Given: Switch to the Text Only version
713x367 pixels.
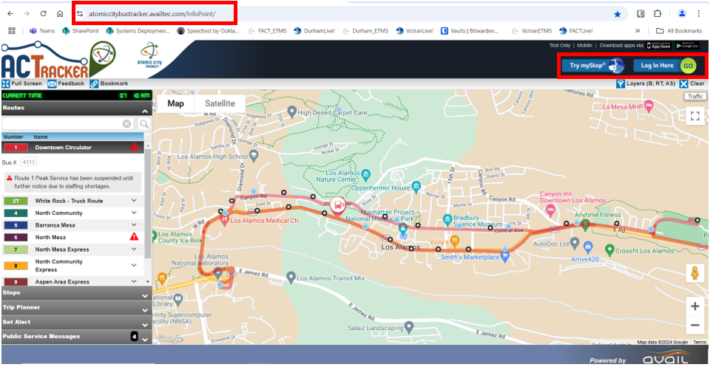Looking at the screenshot, I should tap(559, 46).
